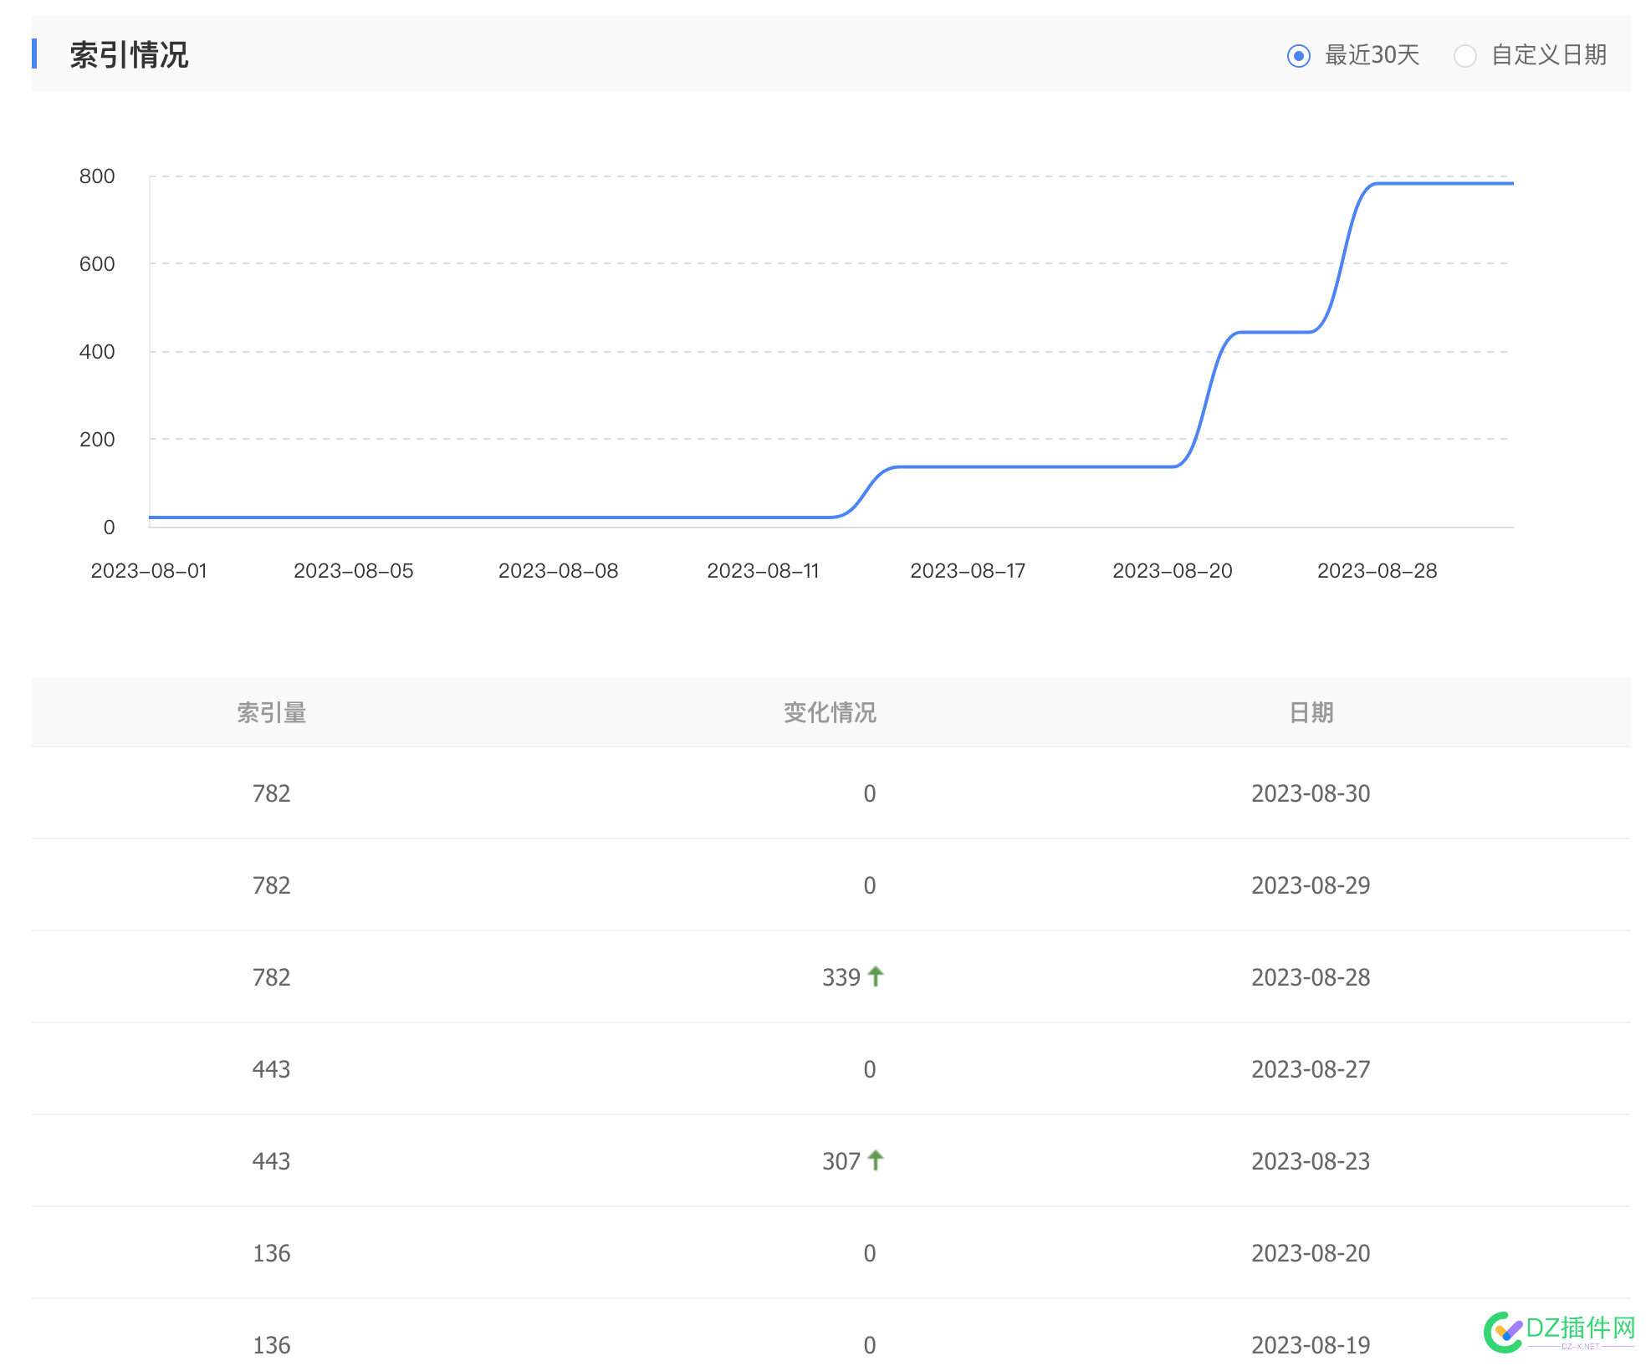Click the green up arrow beside 307
The width and height of the screenshot is (1651, 1366).
[x=876, y=1160]
